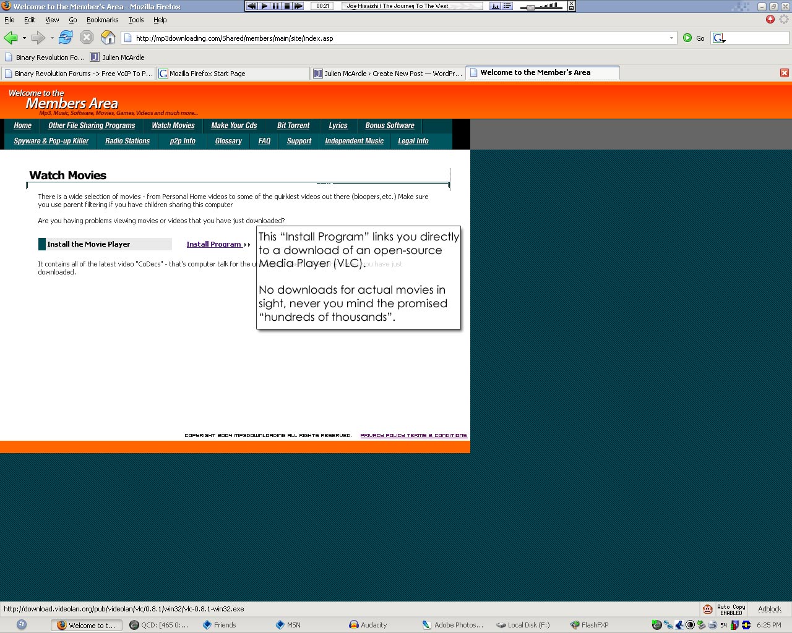The height and width of the screenshot is (633, 792).
Task: Skip to next track in the title bar player
Action: (298, 6)
